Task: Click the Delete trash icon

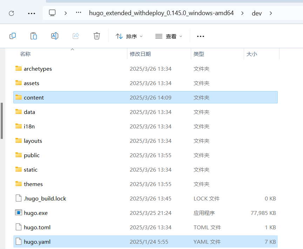Action: pyautogui.click(x=97, y=36)
